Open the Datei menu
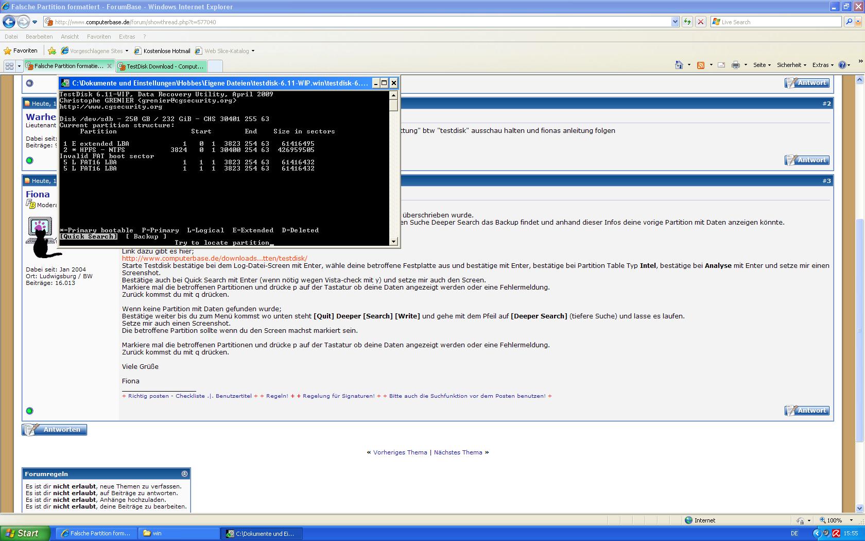865x541 pixels. pos(11,37)
